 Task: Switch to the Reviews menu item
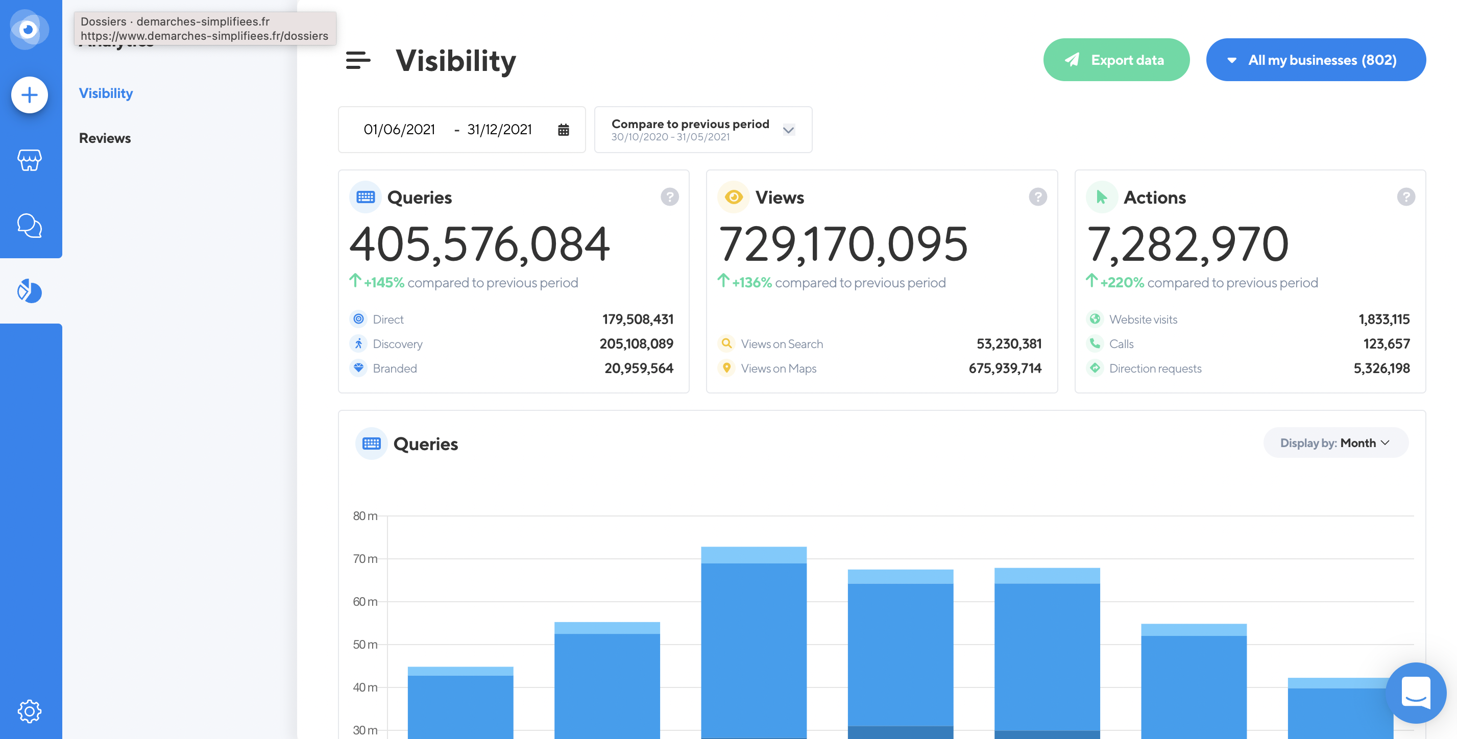pos(105,138)
